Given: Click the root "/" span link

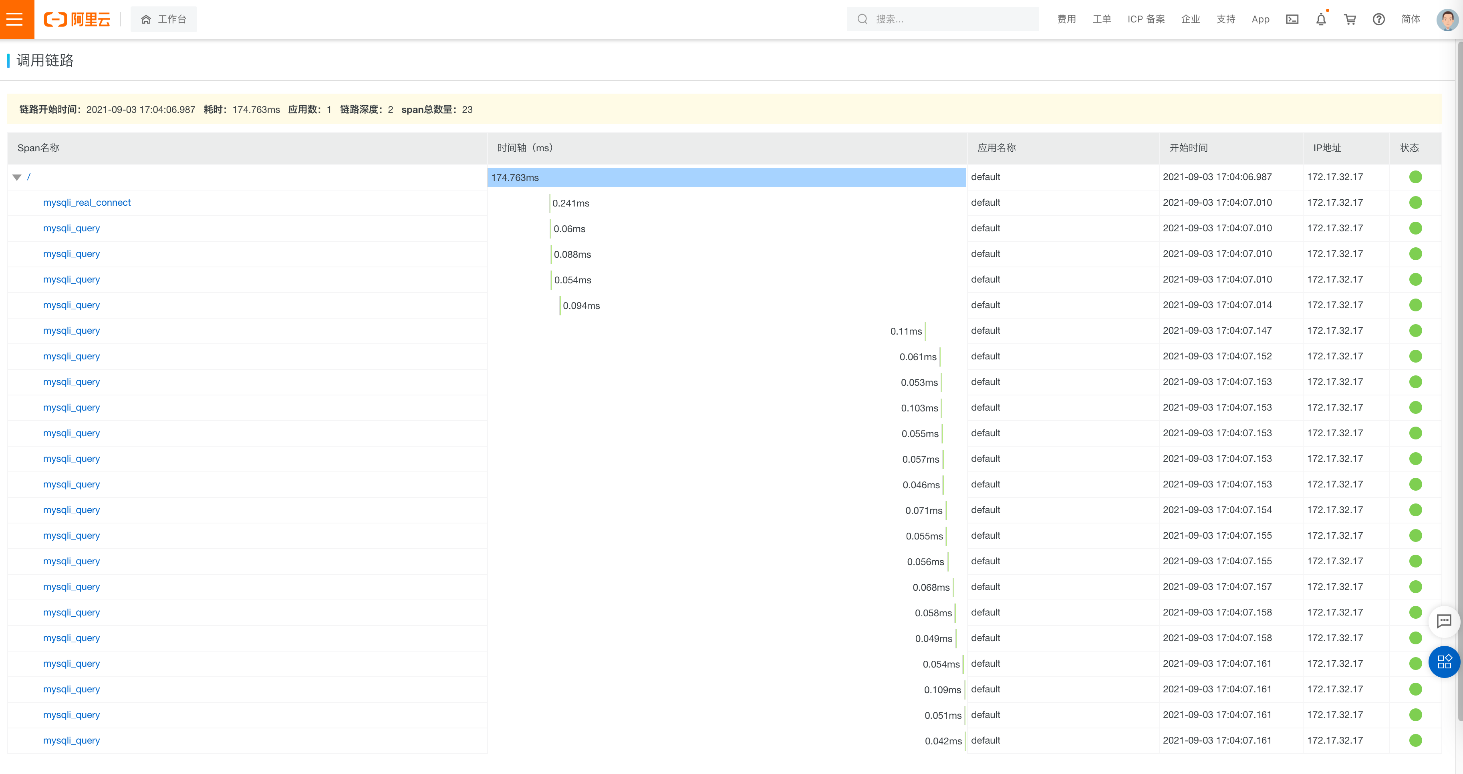Looking at the screenshot, I should pyautogui.click(x=29, y=177).
